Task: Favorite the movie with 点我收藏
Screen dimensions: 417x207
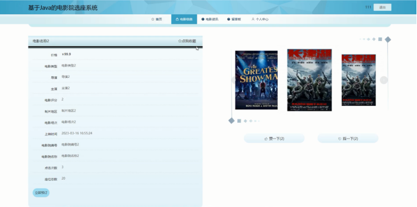Action: 187,41
